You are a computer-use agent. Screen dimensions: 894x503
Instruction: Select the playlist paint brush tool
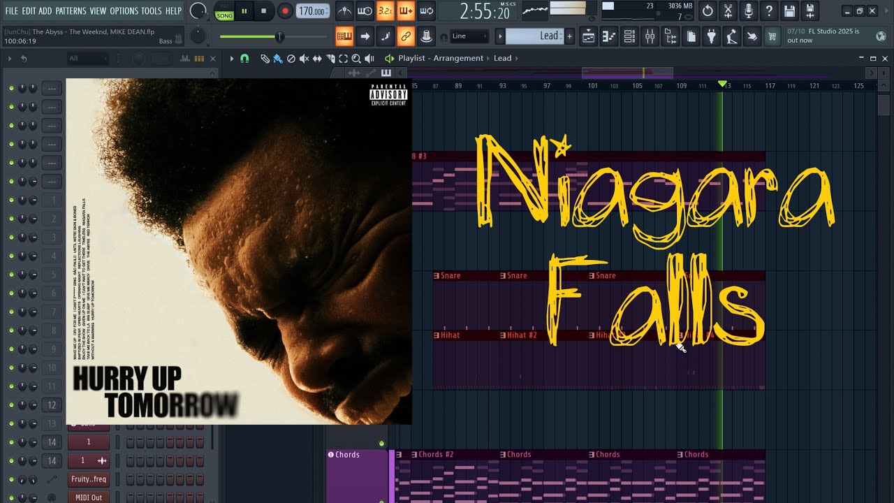(278, 59)
